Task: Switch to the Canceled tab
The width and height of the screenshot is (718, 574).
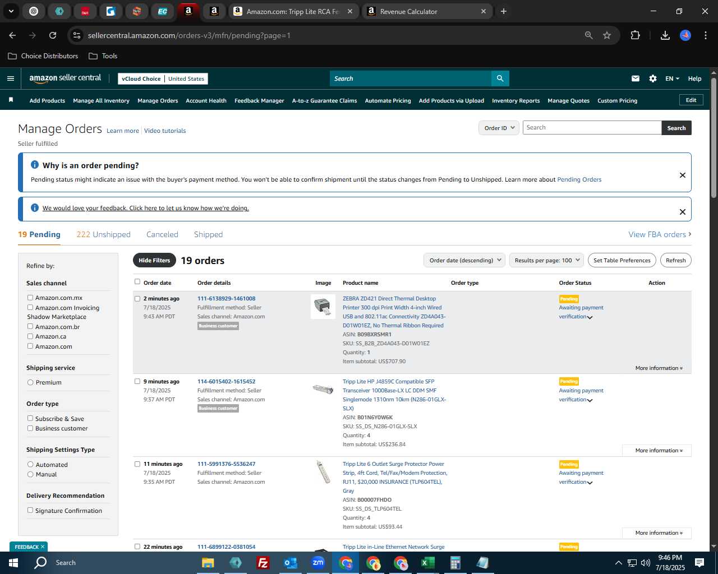Action: (x=162, y=234)
